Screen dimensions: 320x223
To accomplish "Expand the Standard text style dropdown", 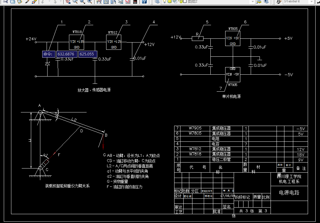I will 311,2.
